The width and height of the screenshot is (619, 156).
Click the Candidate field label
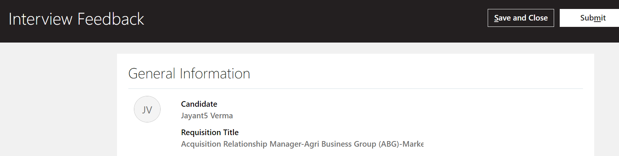[199, 104]
